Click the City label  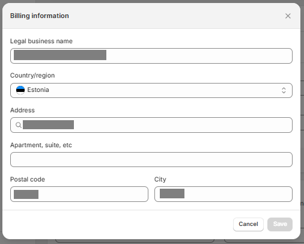tap(160, 180)
